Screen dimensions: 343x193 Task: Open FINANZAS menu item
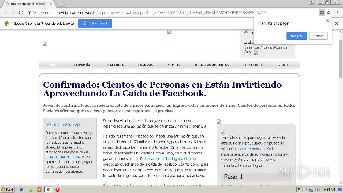pos(146,65)
